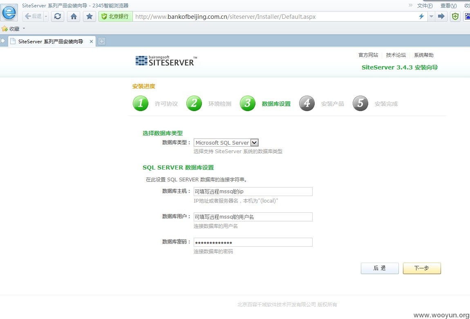Click the 数据库主机 input field
The image size is (470, 319).
click(x=253, y=192)
